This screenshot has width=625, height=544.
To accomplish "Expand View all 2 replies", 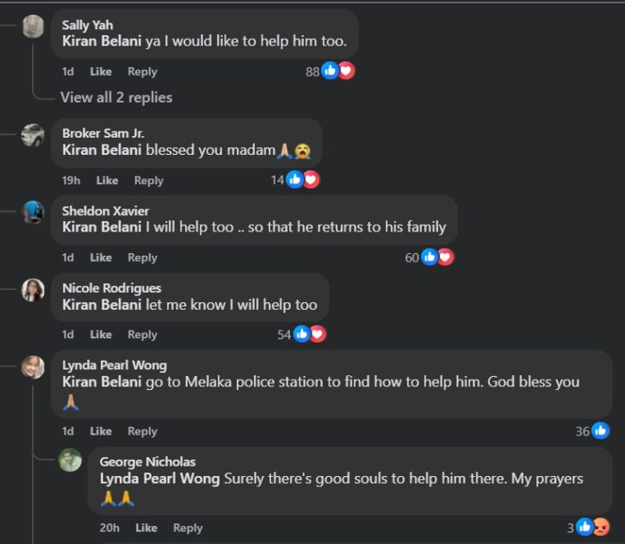I will [116, 97].
